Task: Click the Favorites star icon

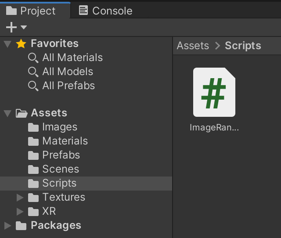Action: 21,43
